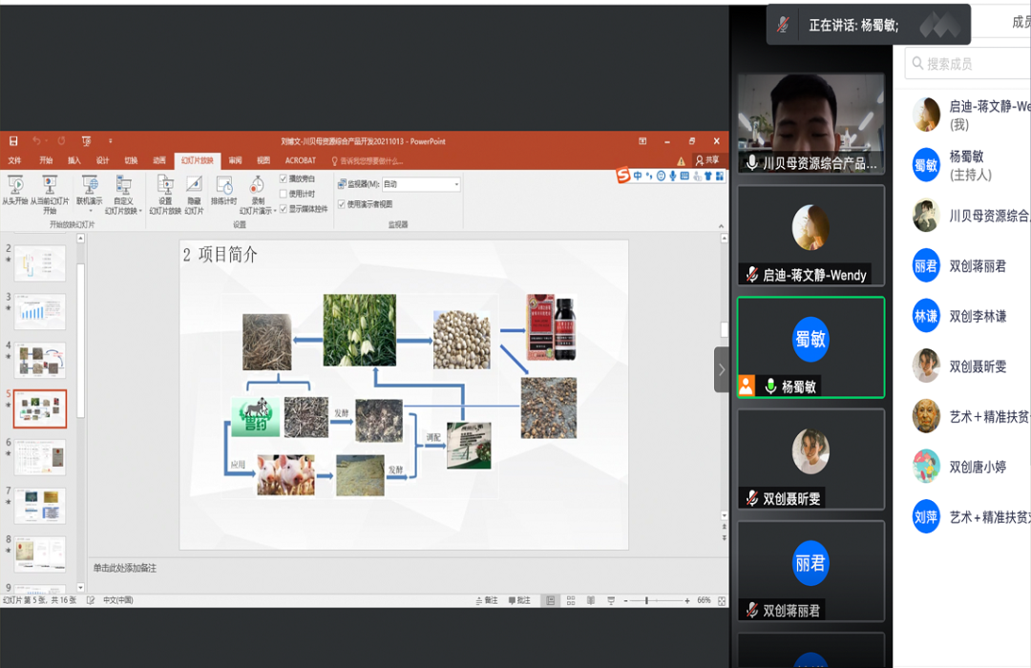Screen dimensions: 1031x668
Task: Click zoom out minus button
Action: (625, 600)
